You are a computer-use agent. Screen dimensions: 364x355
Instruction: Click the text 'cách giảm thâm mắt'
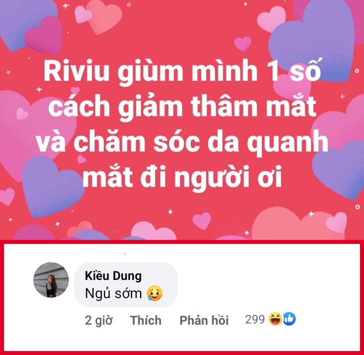(182, 106)
